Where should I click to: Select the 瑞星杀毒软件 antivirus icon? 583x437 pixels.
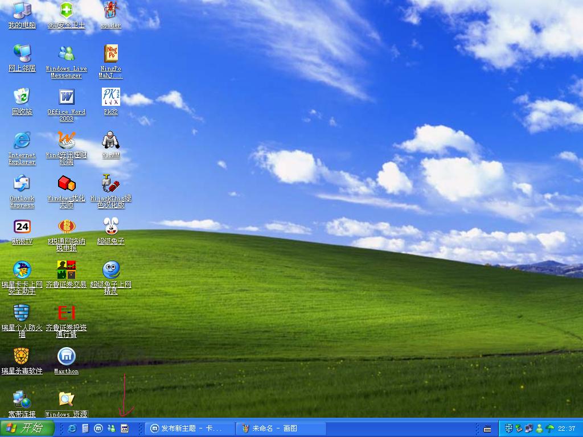(x=22, y=356)
